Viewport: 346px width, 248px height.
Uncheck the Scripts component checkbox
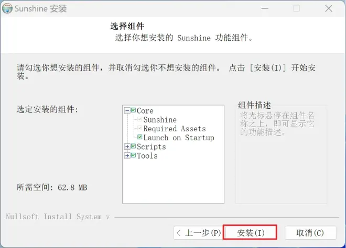point(133,146)
